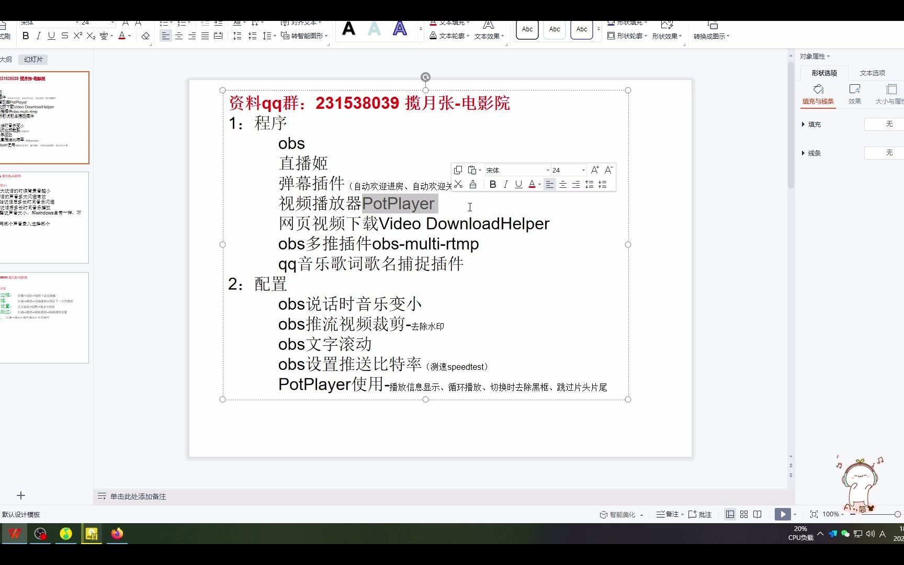904x565 pixels.
Task: Apply subscript formatting in ribbon
Action: coord(91,36)
